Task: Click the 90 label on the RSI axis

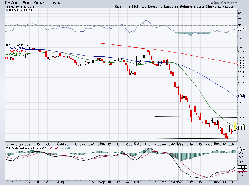Action: pyautogui.click(x=240, y=13)
